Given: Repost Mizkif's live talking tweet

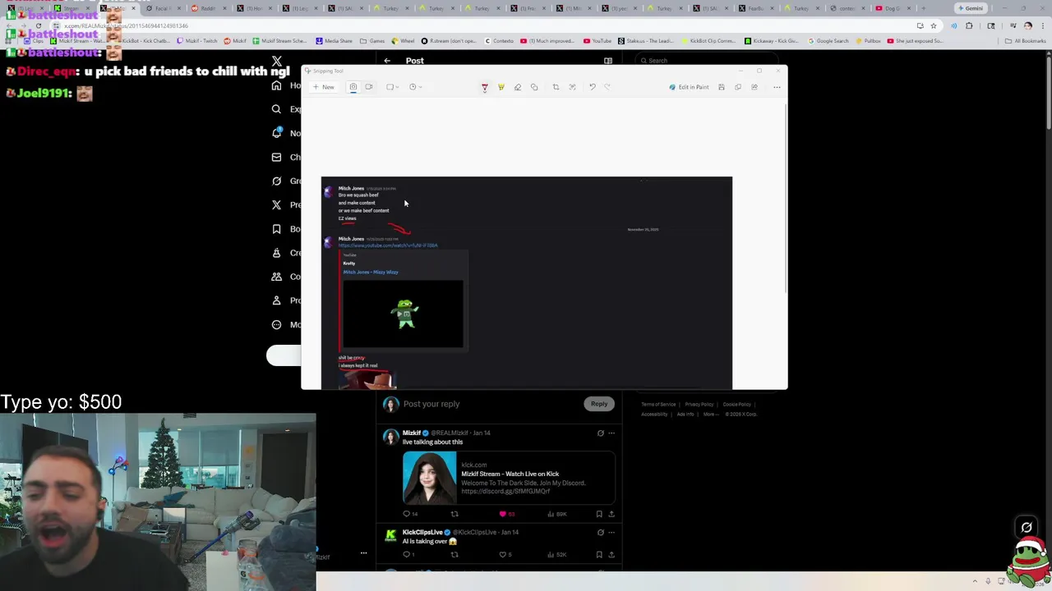Looking at the screenshot, I should tap(454, 514).
